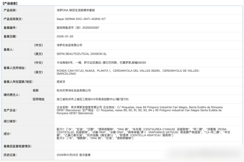The image size is (244, 162).
Task: Click the (中文) sub-label in 备案人住所地址 row
Action: (x=38, y=63)
